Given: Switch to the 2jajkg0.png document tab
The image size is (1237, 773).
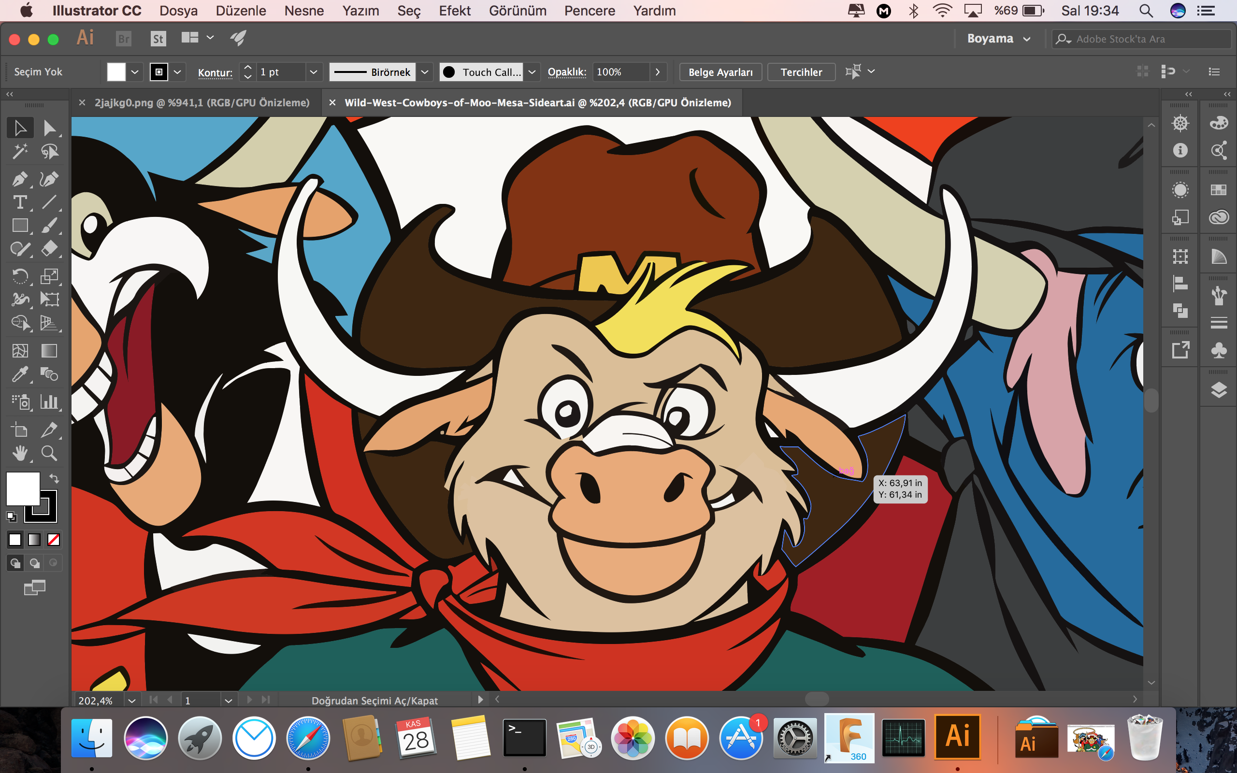Looking at the screenshot, I should [x=202, y=103].
